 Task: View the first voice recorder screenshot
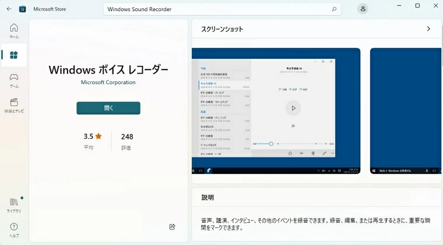click(276, 111)
